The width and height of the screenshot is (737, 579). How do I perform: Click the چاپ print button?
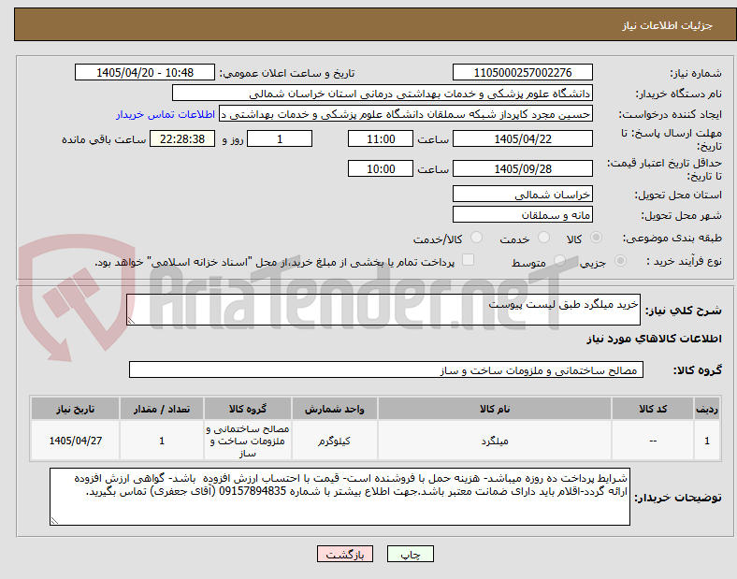[411, 554]
